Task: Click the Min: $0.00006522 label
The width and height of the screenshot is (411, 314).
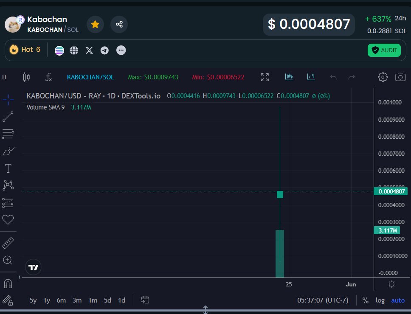Action: [x=218, y=77]
